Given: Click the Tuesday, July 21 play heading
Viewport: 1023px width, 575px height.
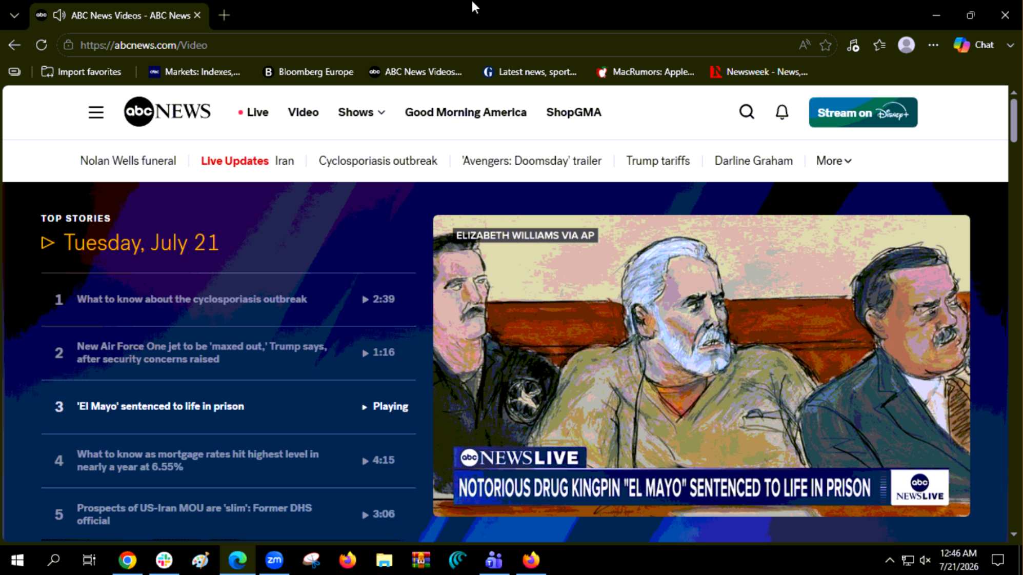Looking at the screenshot, I should (x=130, y=243).
